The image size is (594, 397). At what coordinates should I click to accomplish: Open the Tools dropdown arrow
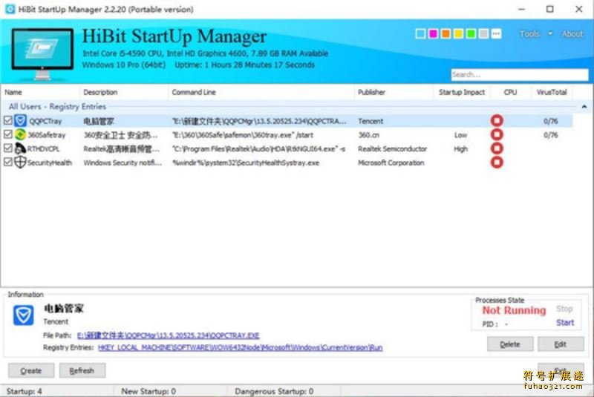[550, 33]
